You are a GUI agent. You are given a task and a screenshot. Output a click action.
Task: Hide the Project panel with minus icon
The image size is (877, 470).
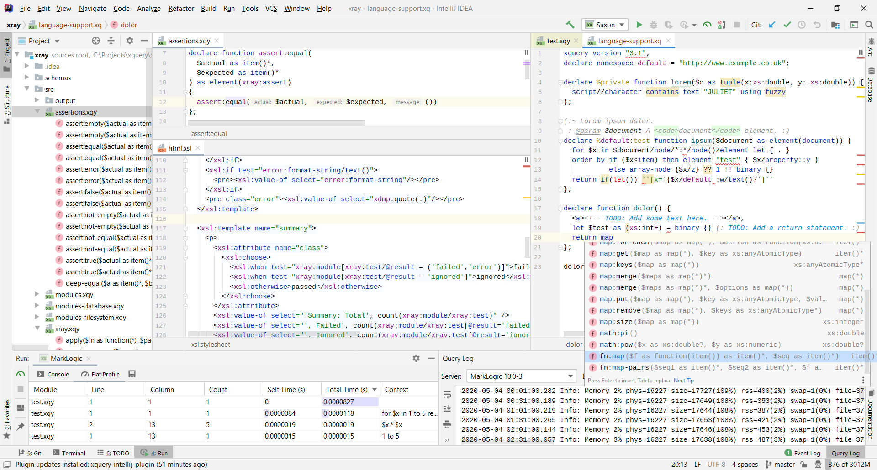(144, 41)
